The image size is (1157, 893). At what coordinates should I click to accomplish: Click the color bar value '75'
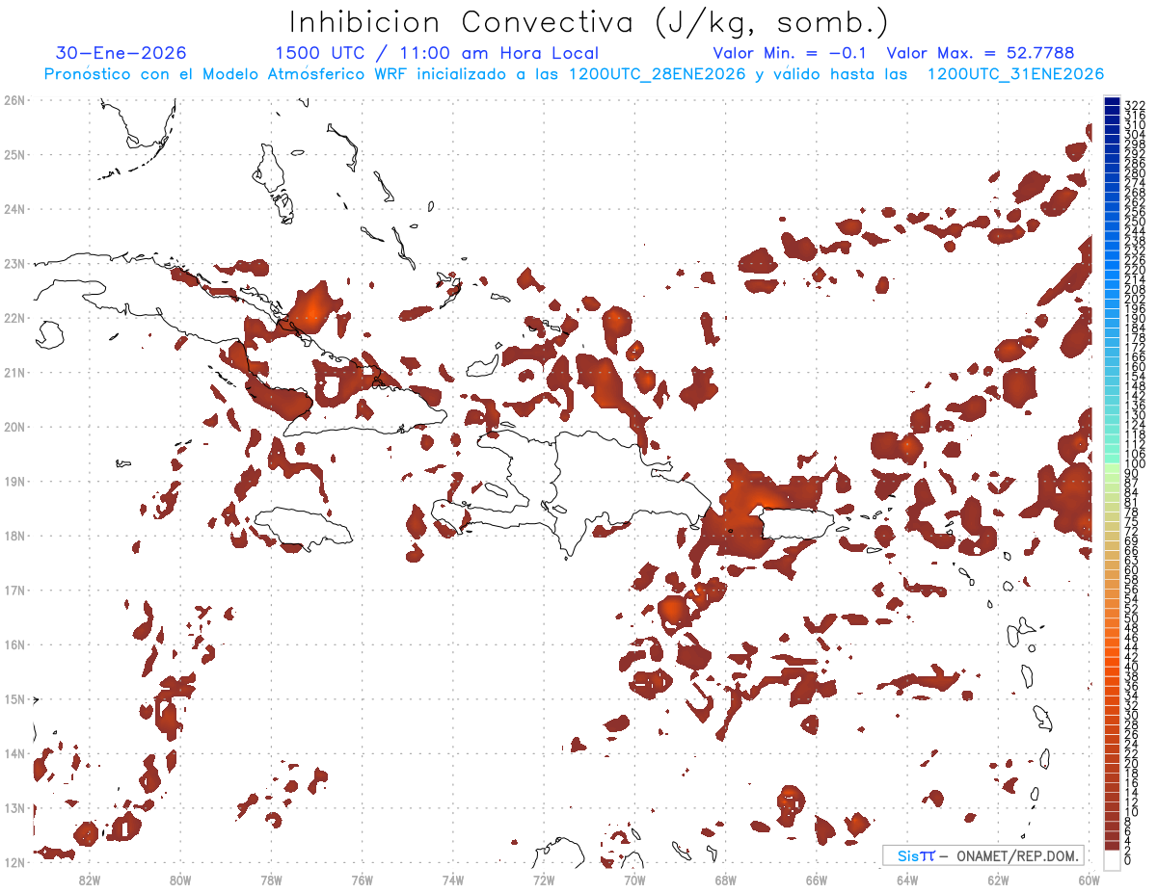pos(1132,522)
